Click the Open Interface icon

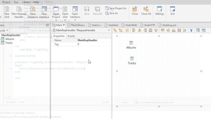coord(75,9)
